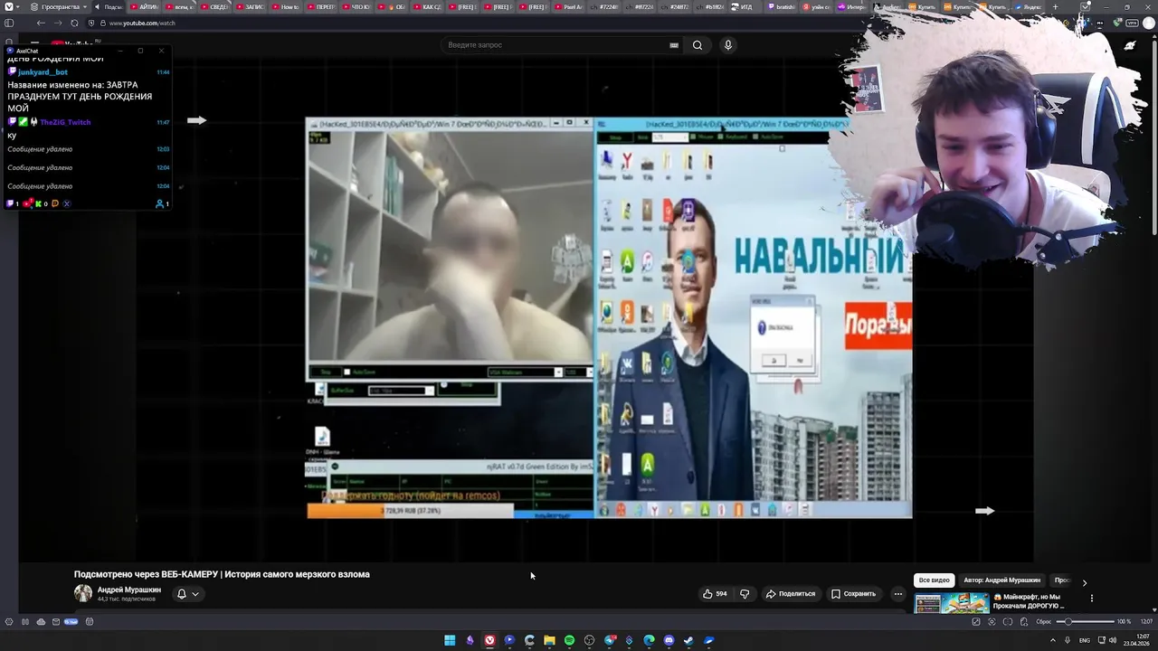Switch to the Яндекс browser tab
This screenshot has width=1158, height=651.
coord(1028,6)
